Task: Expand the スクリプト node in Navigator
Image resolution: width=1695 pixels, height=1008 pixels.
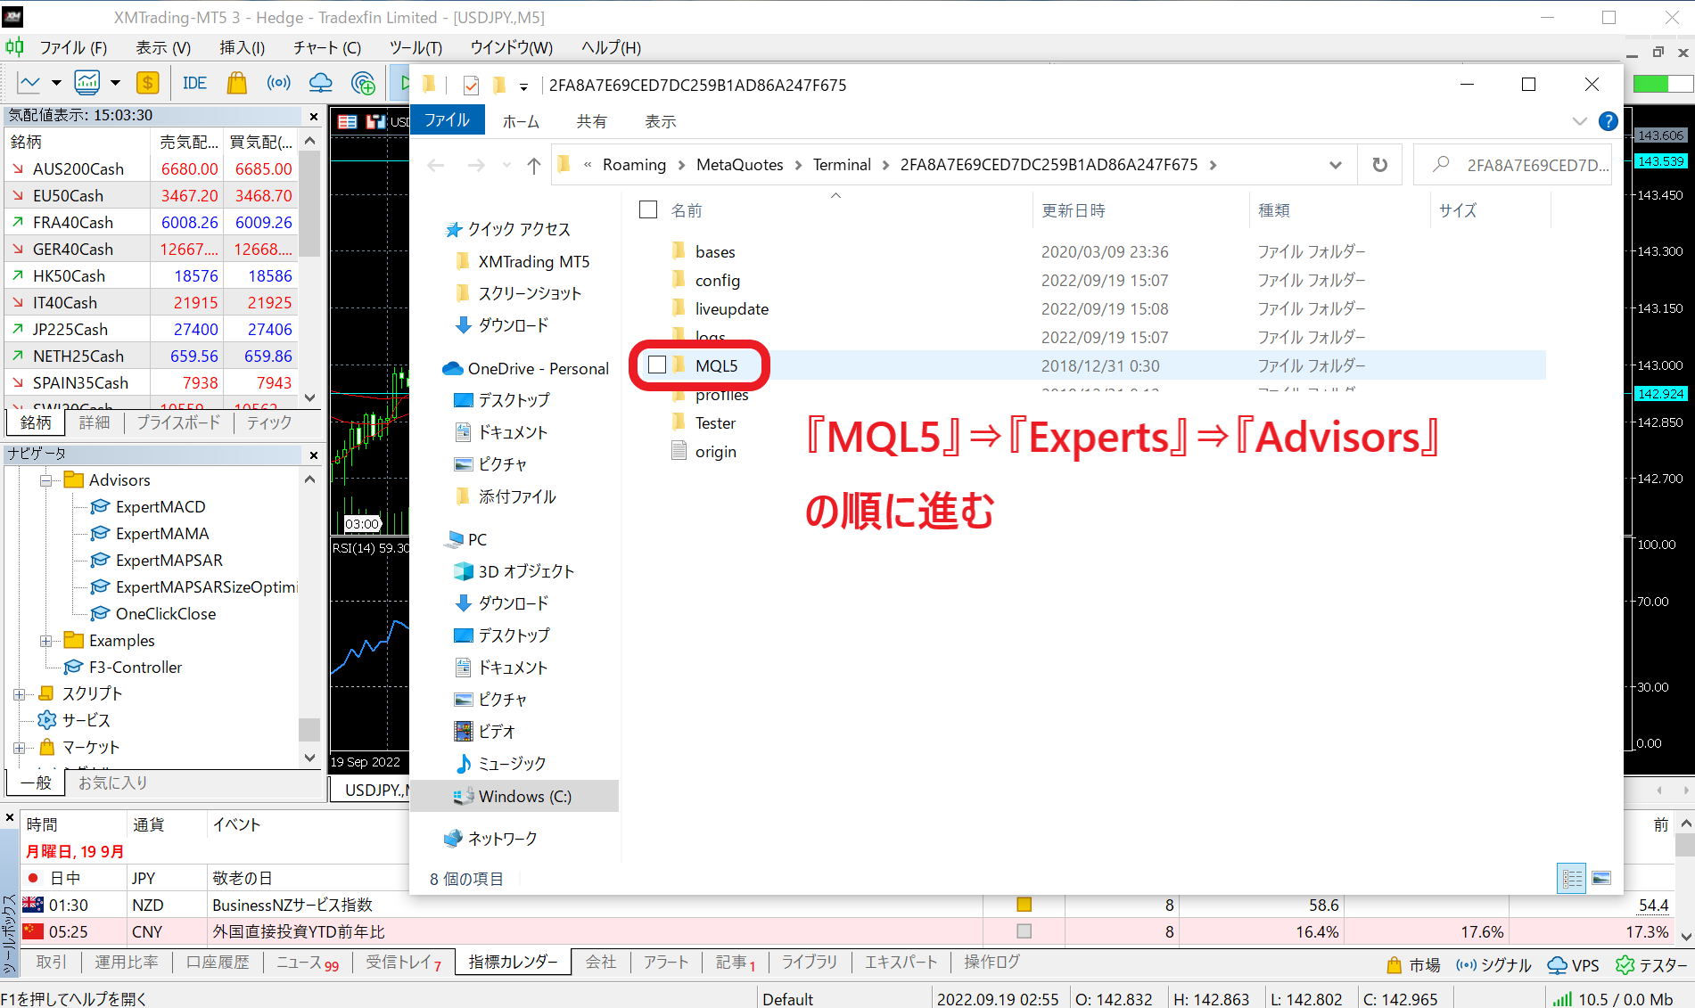Action: (x=19, y=694)
